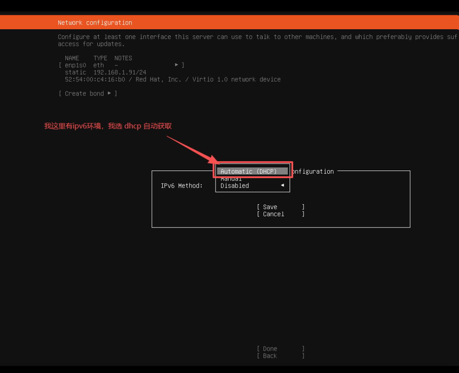Image resolution: width=459 pixels, height=373 pixels.
Task: Click the IPv6 Method field label
Action: coord(182,185)
